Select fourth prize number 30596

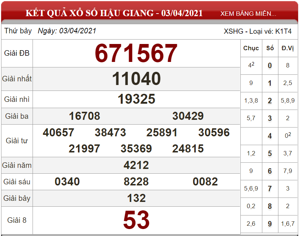214,132
